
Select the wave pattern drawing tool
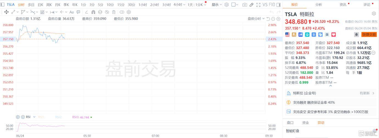click(x=33, y=12)
